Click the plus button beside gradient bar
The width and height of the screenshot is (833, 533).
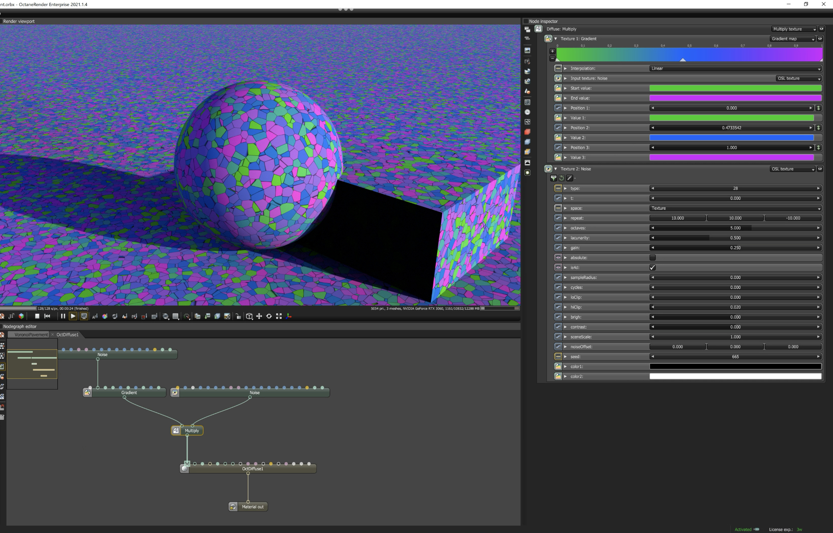tap(552, 51)
